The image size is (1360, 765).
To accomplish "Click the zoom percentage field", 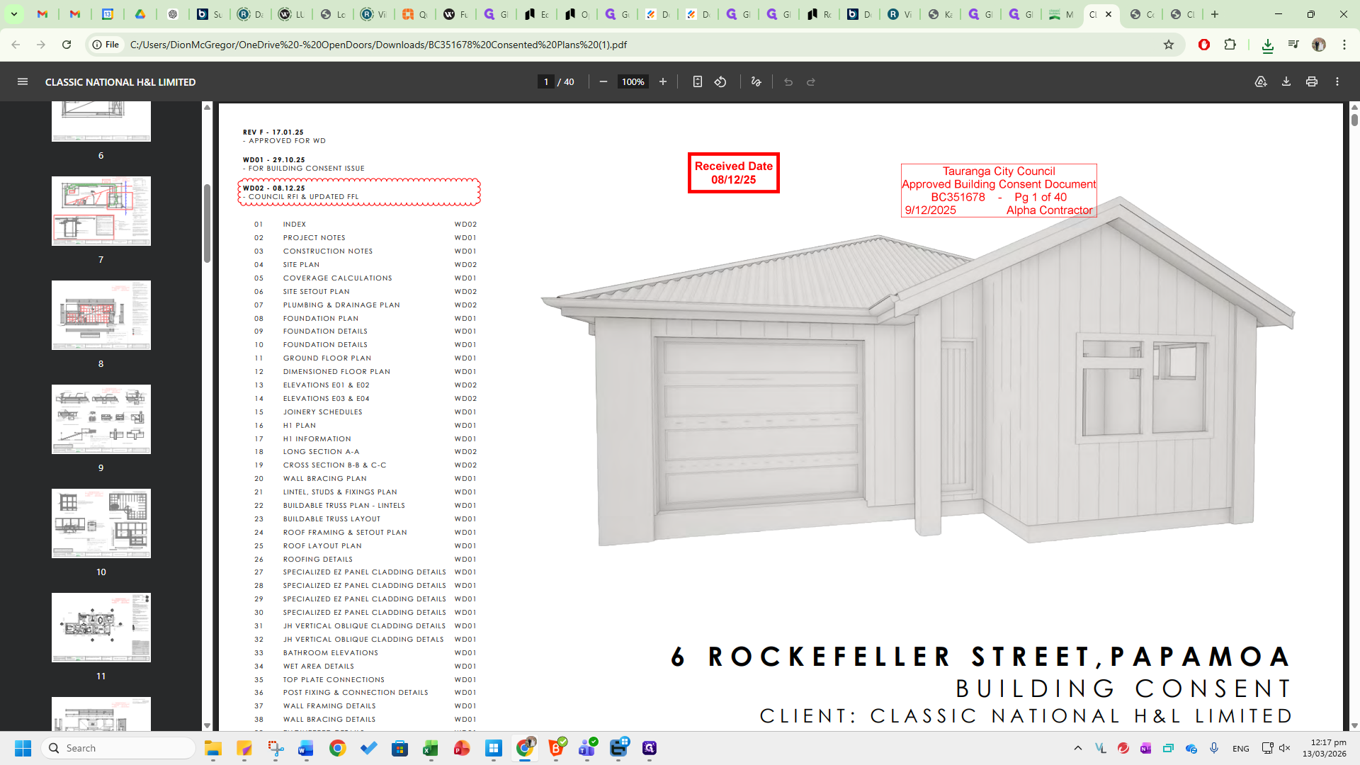I will [633, 82].
